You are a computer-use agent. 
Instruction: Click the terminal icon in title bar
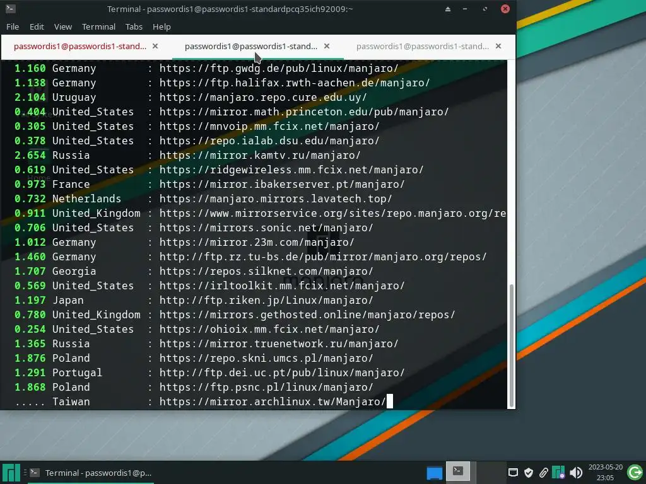[x=10, y=9]
